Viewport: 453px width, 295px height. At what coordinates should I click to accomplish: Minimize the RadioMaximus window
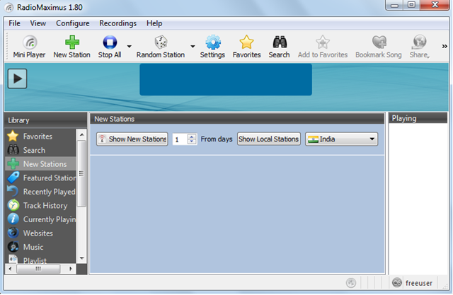click(x=394, y=5)
